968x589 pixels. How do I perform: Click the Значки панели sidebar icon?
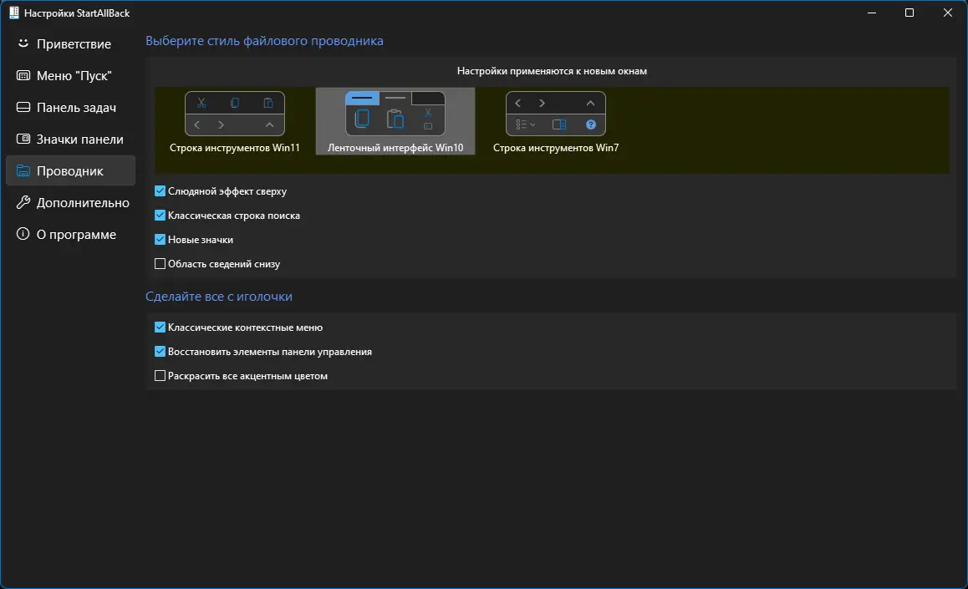(x=23, y=139)
